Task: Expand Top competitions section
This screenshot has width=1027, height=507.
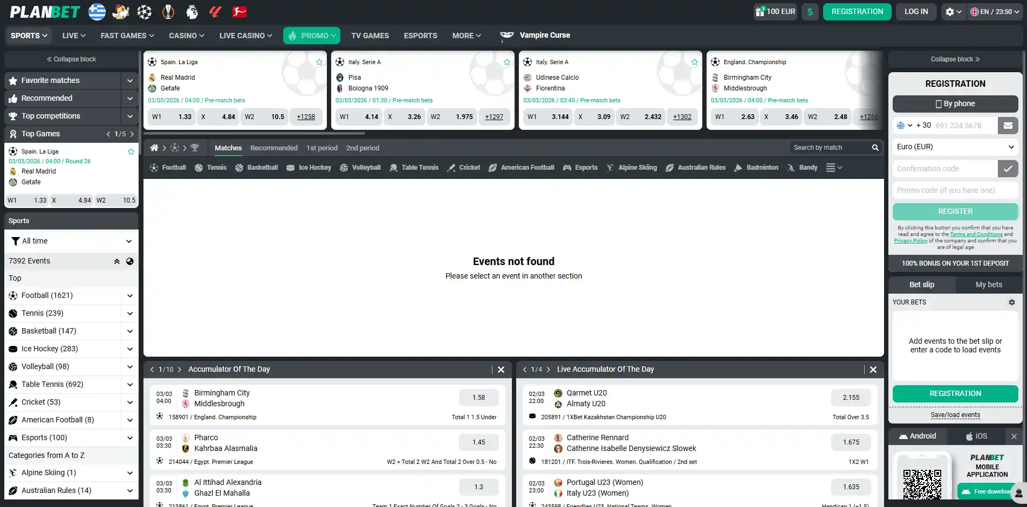Action: coord(130,116)
